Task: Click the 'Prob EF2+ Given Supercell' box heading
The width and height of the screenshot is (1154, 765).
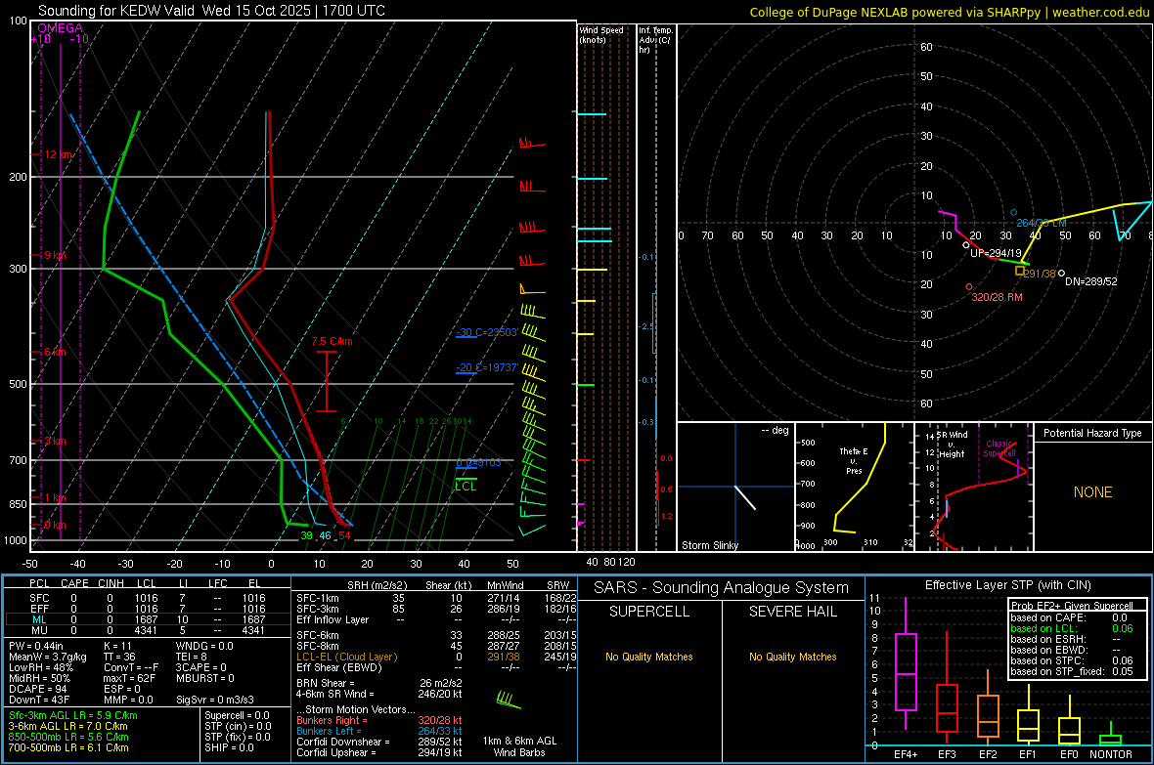Action: tap(1072, 606)
